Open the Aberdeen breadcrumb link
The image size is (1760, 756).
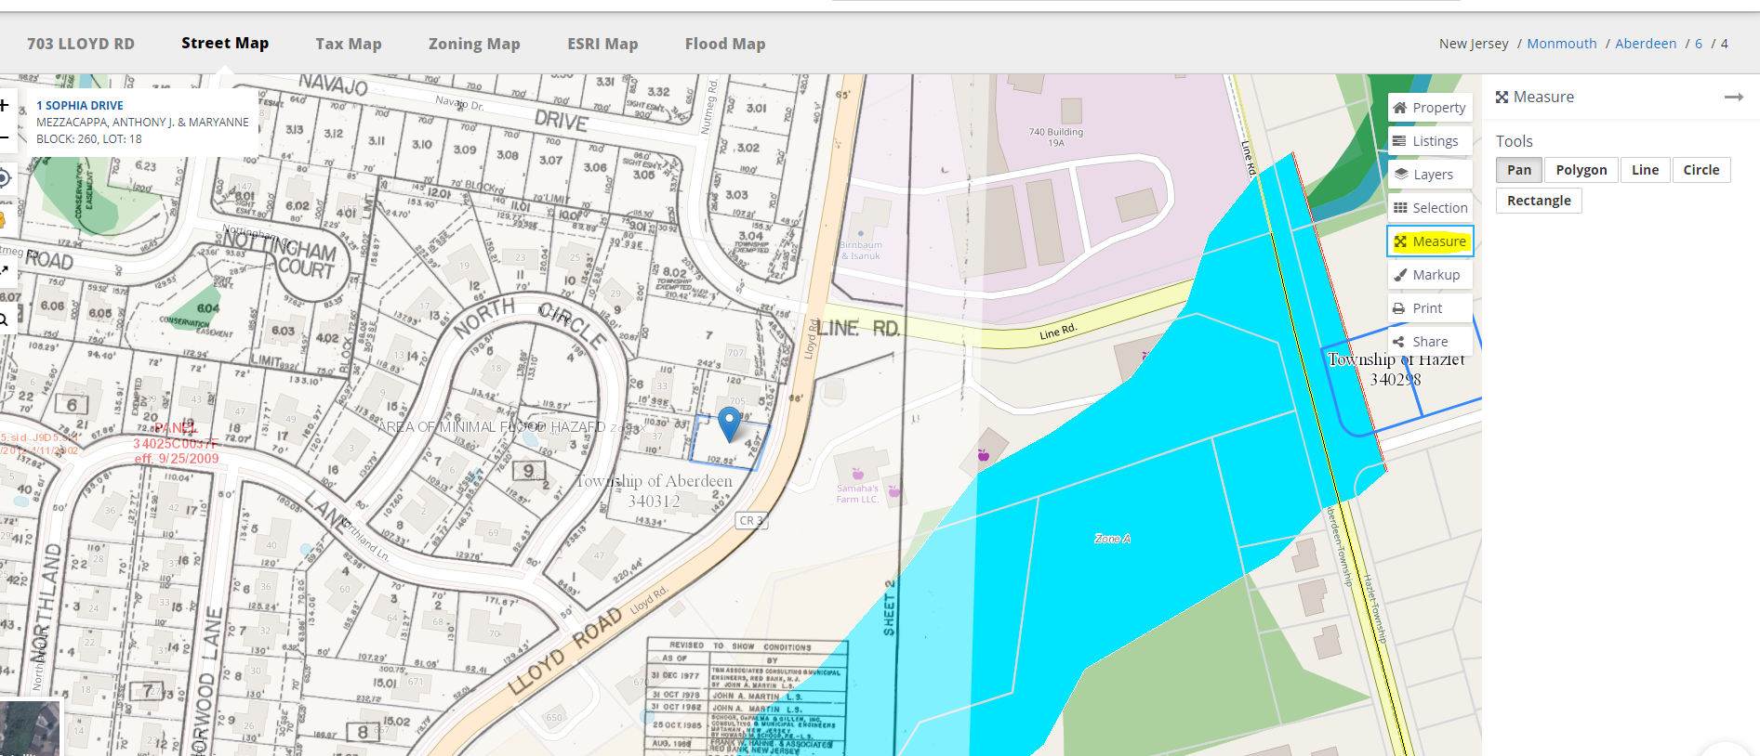(x=1646, y=44)
